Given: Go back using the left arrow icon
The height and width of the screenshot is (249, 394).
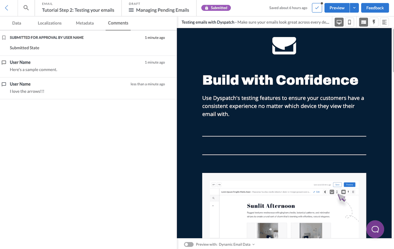Looking at the screenshot, I should pos(7,8).
